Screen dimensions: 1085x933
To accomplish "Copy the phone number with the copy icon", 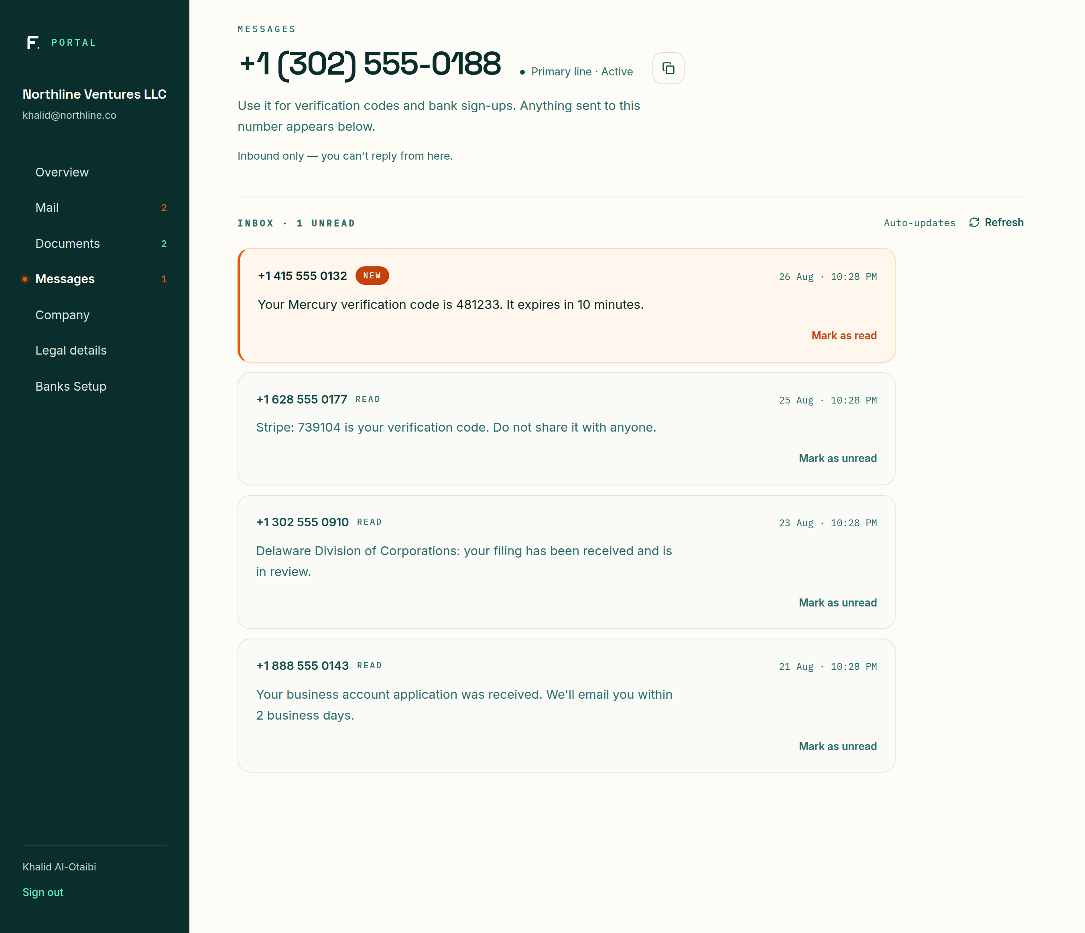I will coord(668,68).
